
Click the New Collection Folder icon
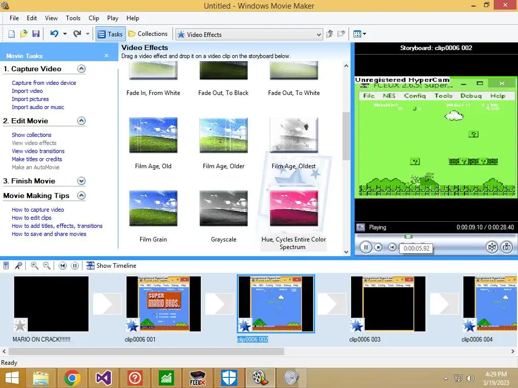click(341, 34)
